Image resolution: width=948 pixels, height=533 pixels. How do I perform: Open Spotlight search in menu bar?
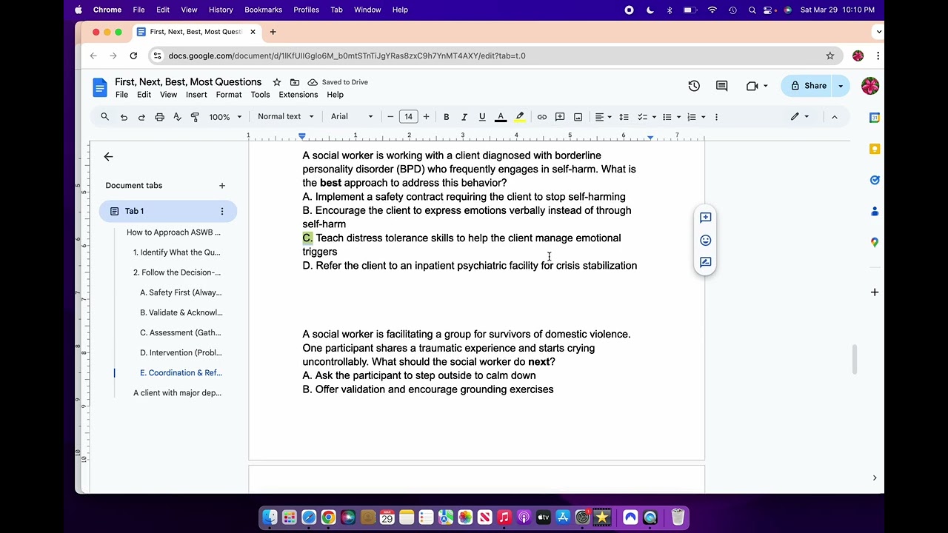tap(752, 10)
